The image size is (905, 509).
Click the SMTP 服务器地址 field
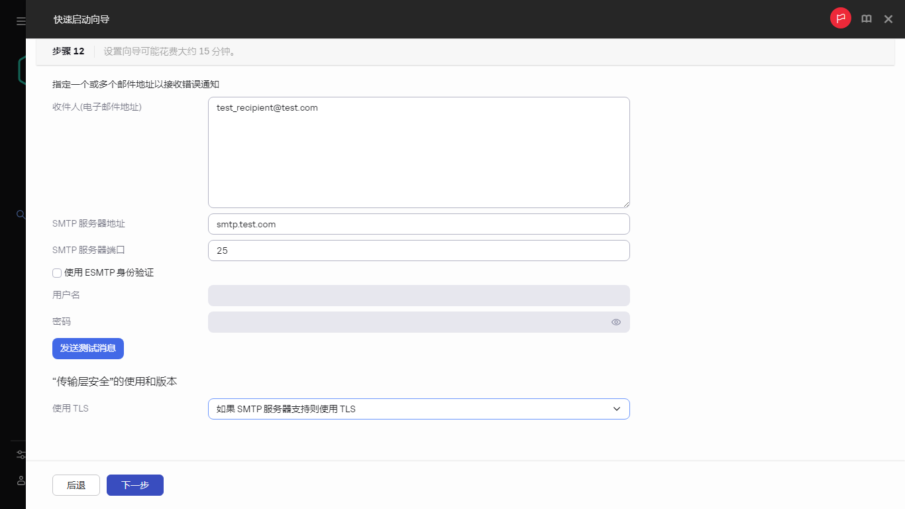[x=418, y=224]
